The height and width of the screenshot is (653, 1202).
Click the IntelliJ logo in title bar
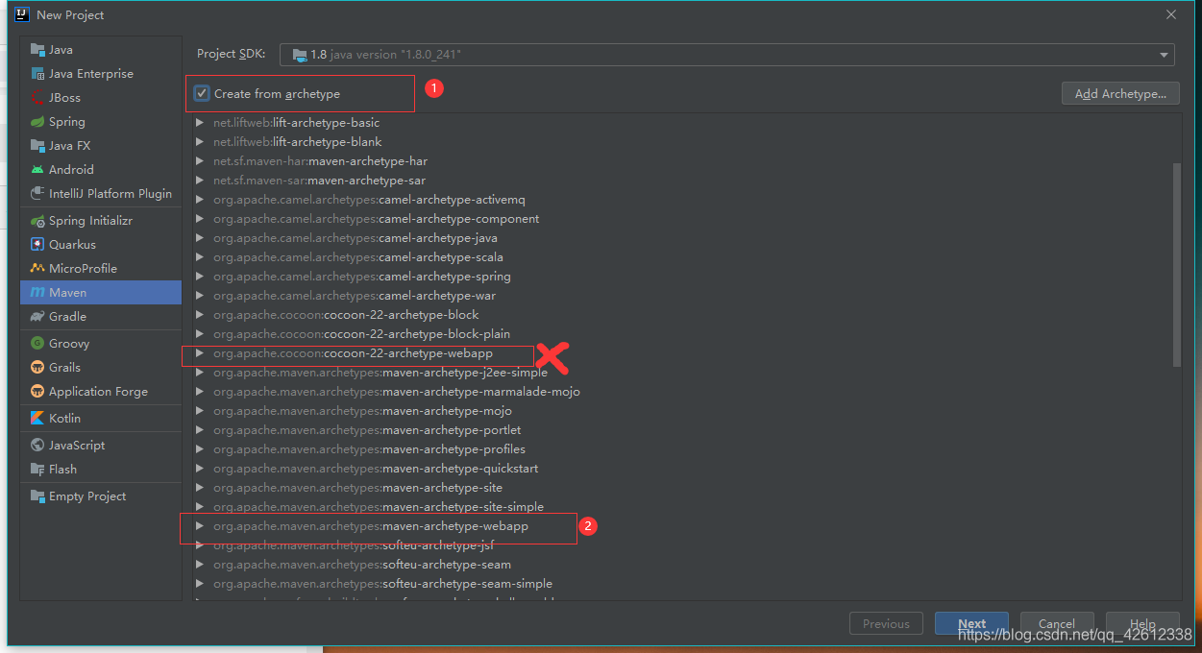(22, 14)
